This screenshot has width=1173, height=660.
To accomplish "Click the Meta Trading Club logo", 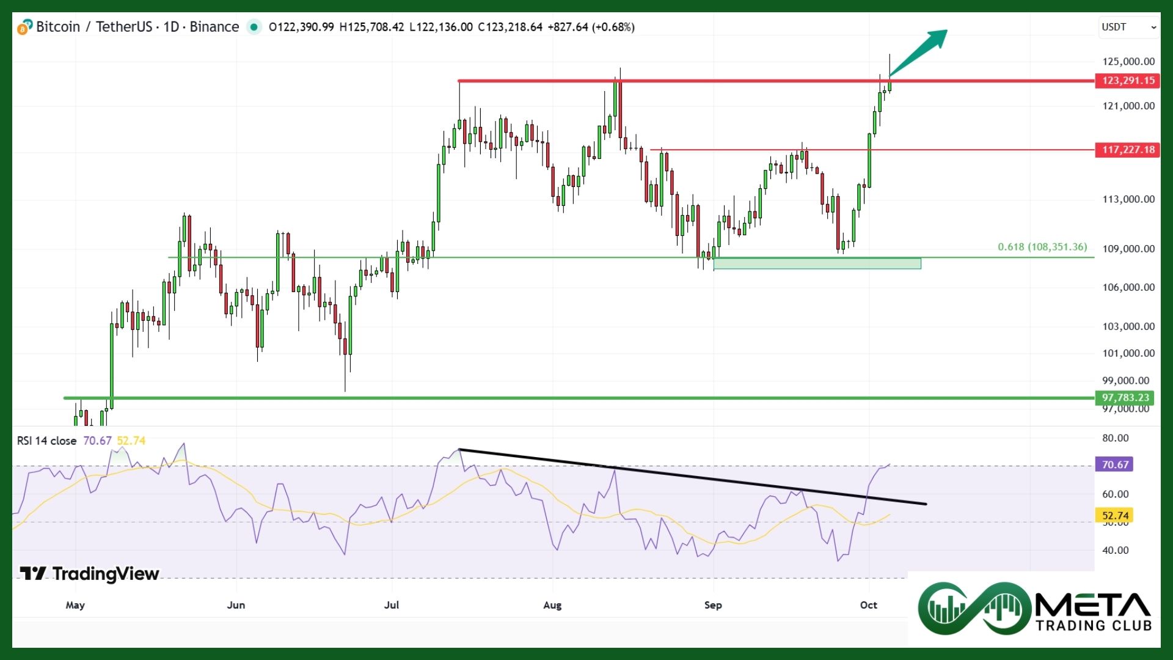I will 1035,609.
